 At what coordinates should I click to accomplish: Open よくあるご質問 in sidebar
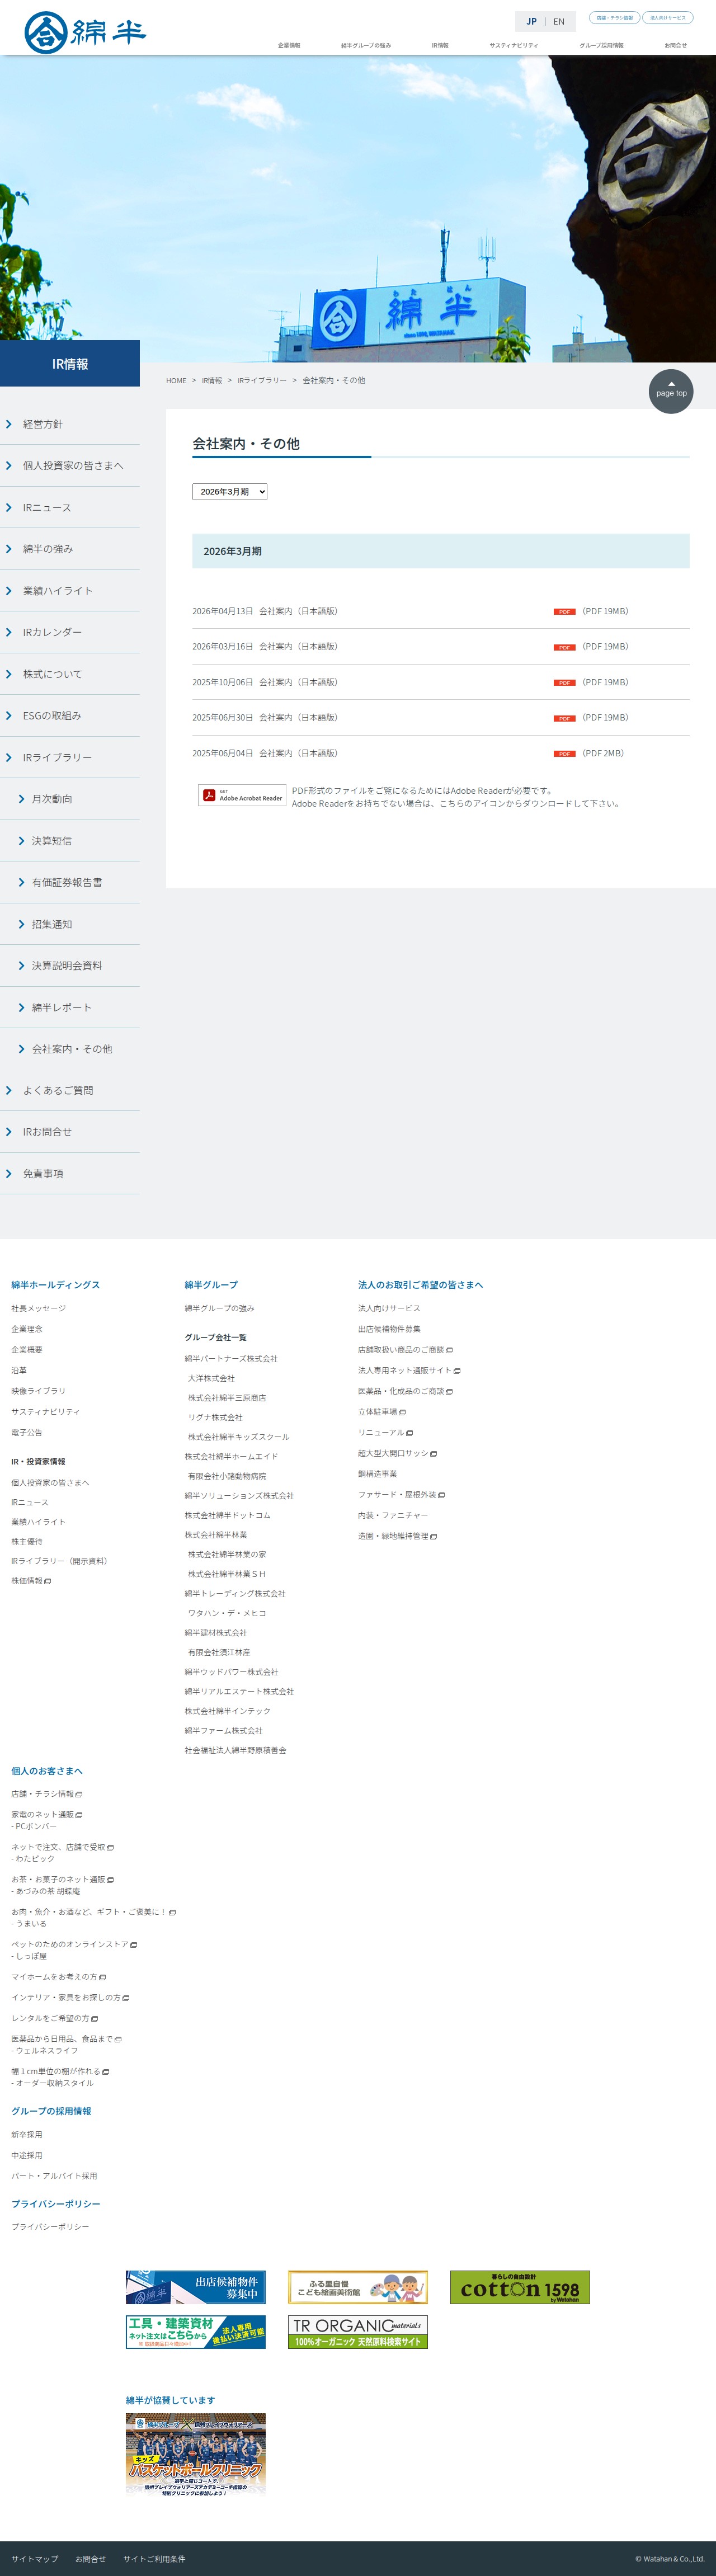click(70, 1091)
